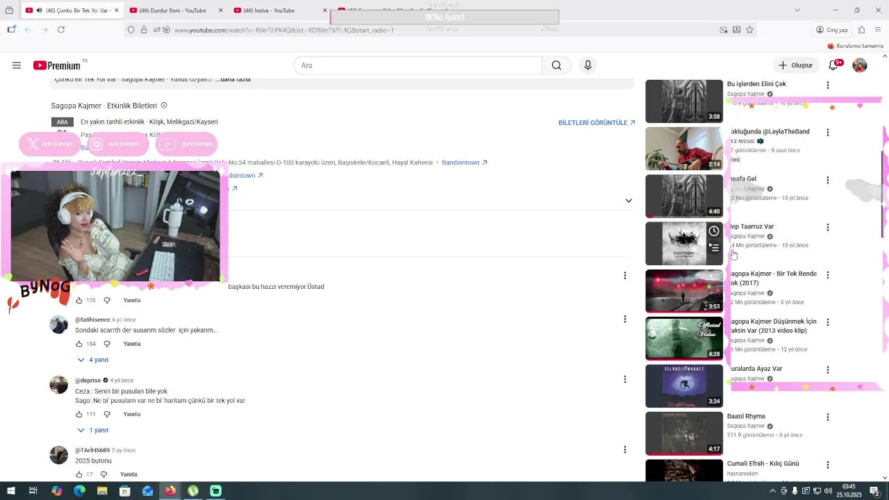The height and width of the screenshot is (500, 889).
Task: Focus the Ara search field
Action: click(417, 65)
